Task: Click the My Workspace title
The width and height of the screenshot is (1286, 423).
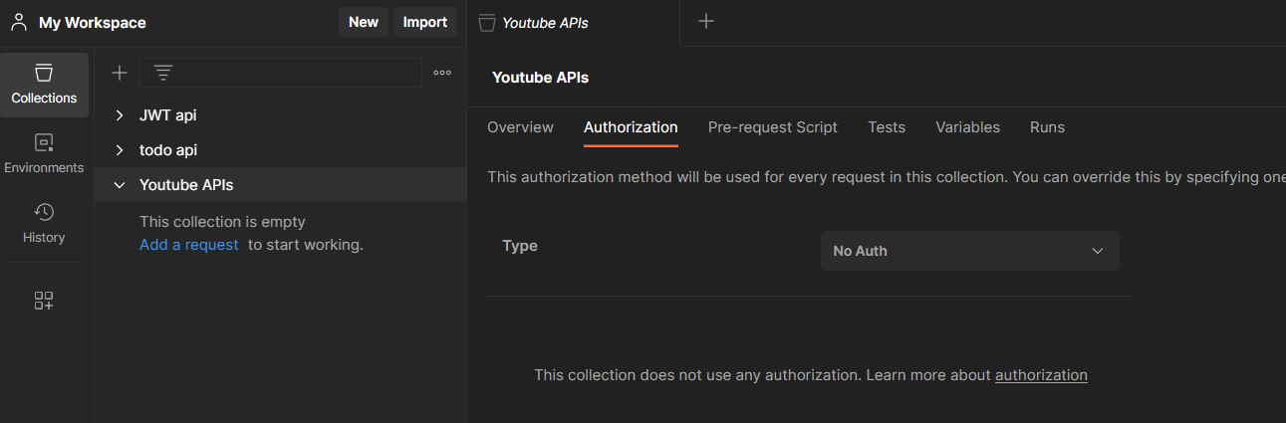Action: (x=93, y=22)
